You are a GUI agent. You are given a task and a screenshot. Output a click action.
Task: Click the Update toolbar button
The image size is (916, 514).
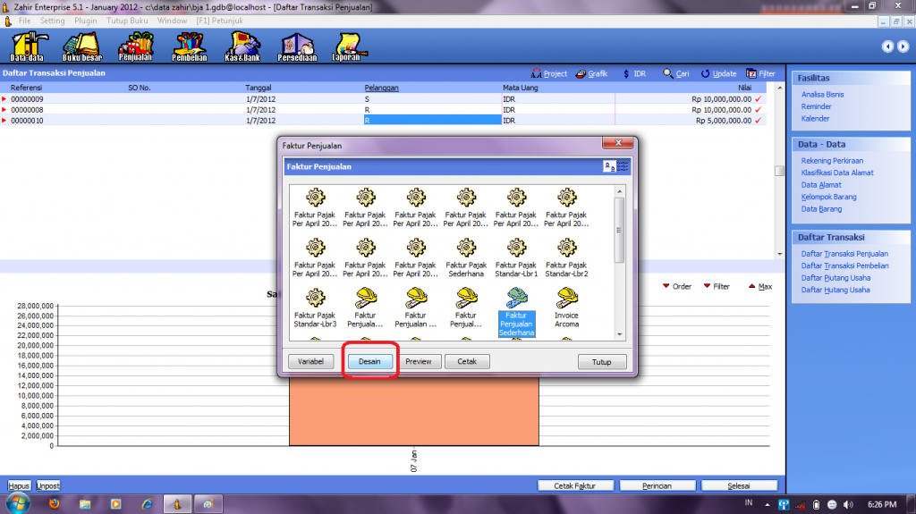click(x=718, y=73)
